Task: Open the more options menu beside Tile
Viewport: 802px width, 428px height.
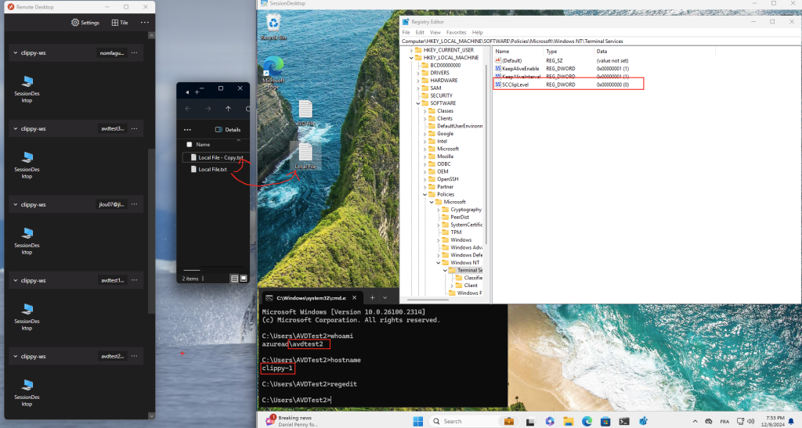Action: (145, 23)
